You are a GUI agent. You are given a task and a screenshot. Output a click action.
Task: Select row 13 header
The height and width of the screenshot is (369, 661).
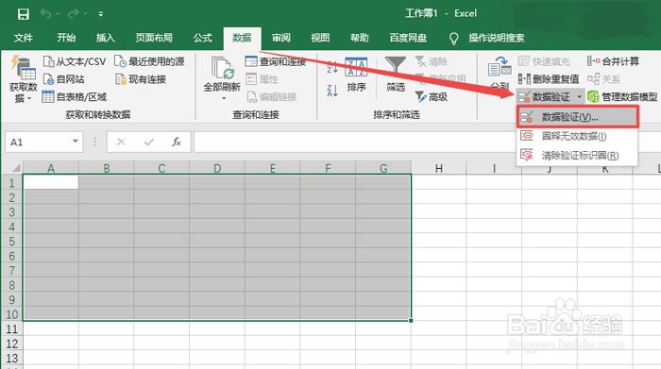11,358
